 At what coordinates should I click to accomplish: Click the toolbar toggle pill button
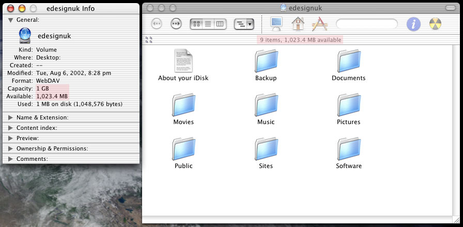pyautogui.click(x=450, y=8)
